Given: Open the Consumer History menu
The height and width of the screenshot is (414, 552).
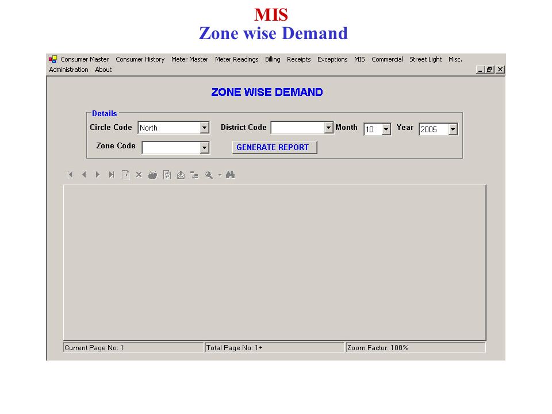Looking at the screenshot, I should (x=140, y=59).
